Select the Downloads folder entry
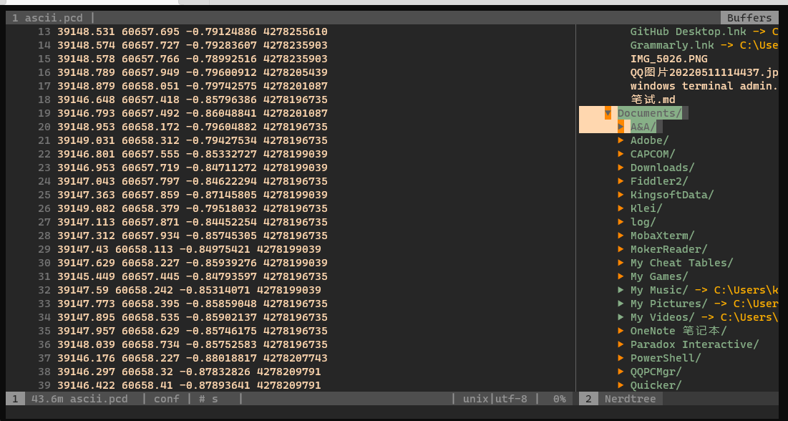788x421 pixels. (662, 168)
